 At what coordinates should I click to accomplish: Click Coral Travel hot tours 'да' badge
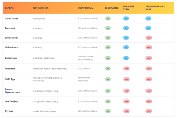point(126,18)
